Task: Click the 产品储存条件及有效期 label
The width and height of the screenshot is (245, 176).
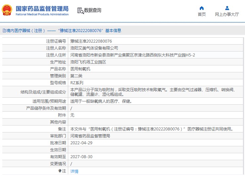Action: pyautogui.click(x=46, y=108)
